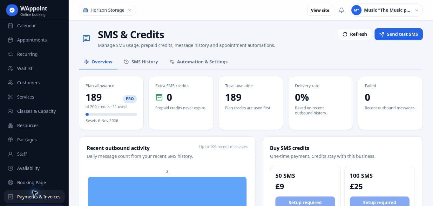This screenshot has height=206, width=433.
Task: Click the WAppoint logo icon
Action: click(12, 10)
